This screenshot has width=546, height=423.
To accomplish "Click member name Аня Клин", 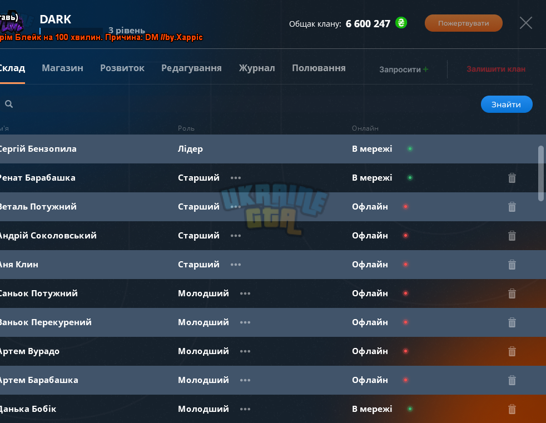I will 19,264.
